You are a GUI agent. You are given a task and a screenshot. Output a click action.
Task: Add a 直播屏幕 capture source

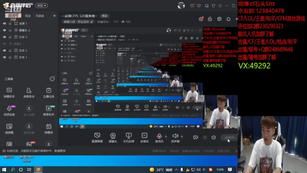(x=97, y=138)
